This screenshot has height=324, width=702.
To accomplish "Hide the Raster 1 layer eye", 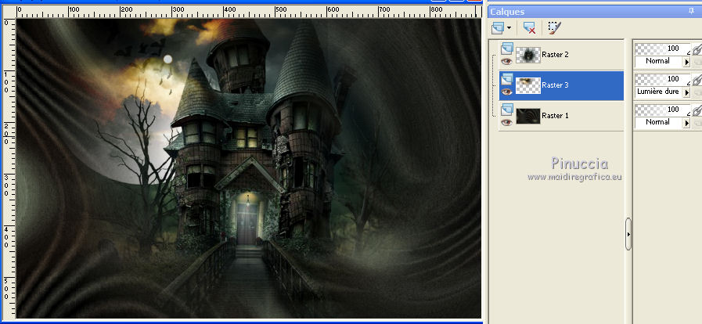I will click(x=506, y=122).
